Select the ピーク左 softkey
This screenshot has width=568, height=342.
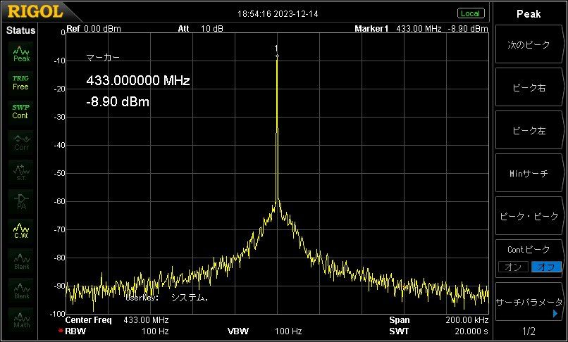click(x=529, y=130)
